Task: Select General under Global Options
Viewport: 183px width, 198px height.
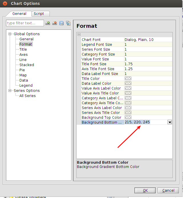Action: (x=26, y=39)
